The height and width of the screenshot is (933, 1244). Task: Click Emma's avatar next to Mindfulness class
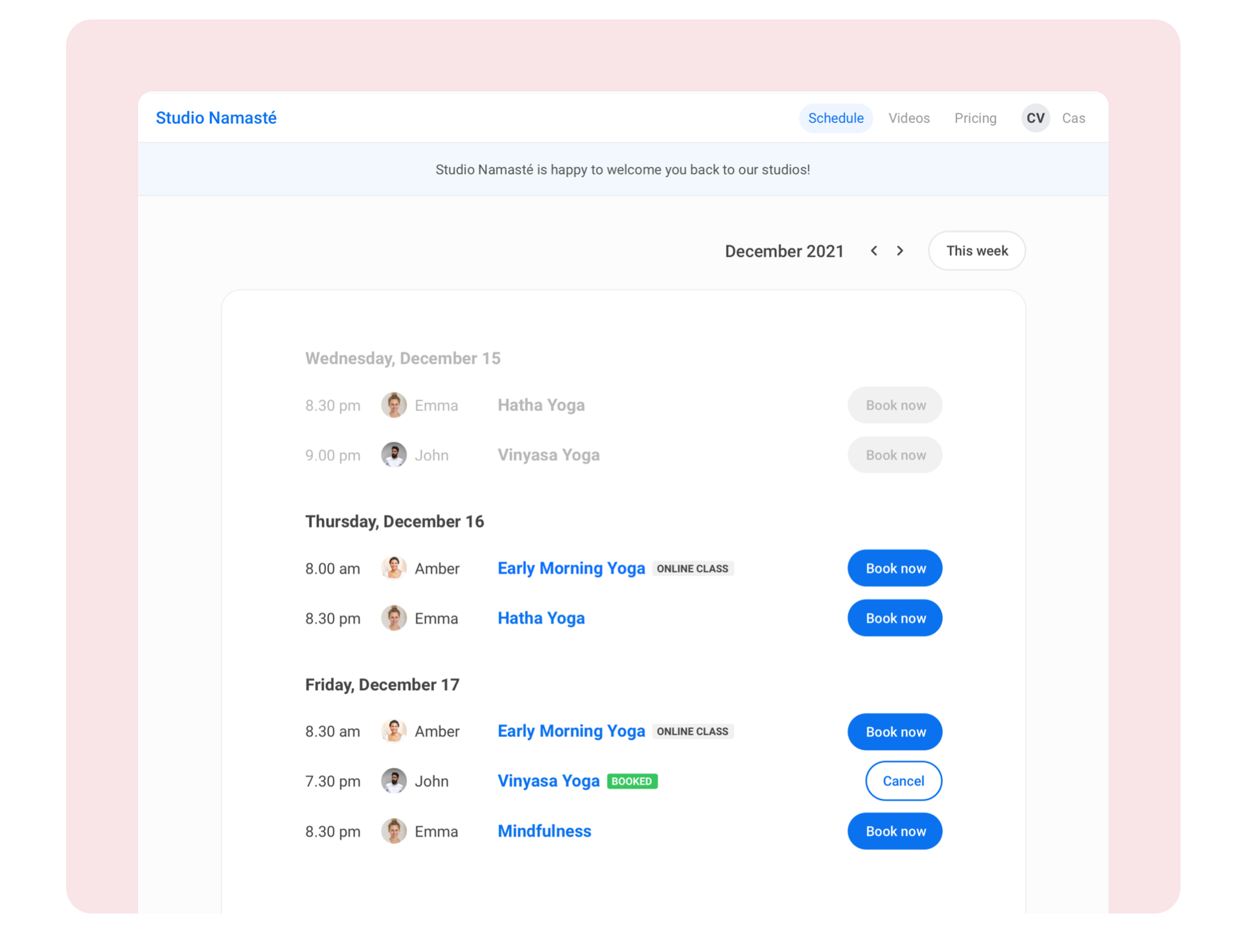[393, 831]
